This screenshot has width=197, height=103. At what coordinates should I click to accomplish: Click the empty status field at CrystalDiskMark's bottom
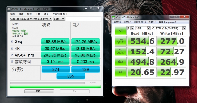pyautogui.click(x=150, y=81)
